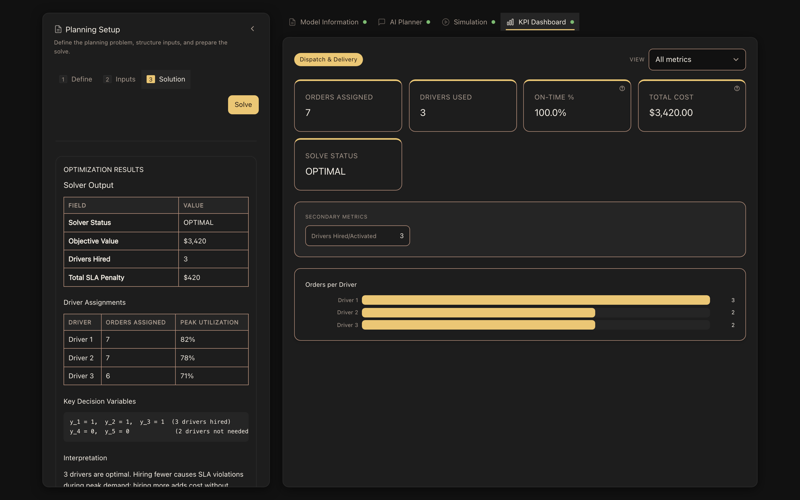The width and height of the screenshot is (800, 500).
Task: Click the Optimization Results heading
Action: click(104, 169)
